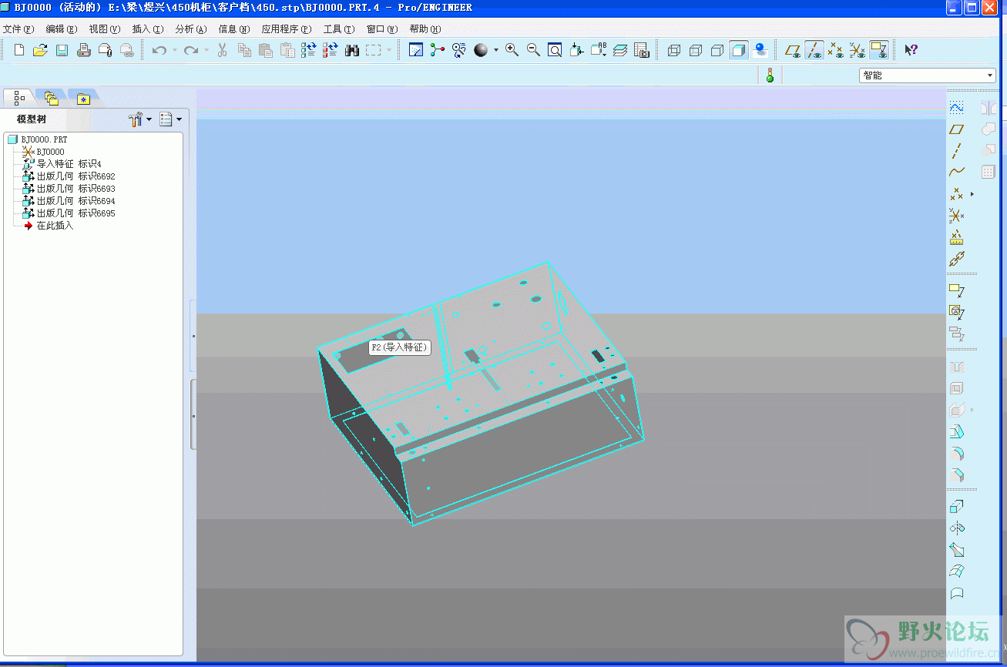
Task: Open the 工具 menu
Action: point(339,29)
